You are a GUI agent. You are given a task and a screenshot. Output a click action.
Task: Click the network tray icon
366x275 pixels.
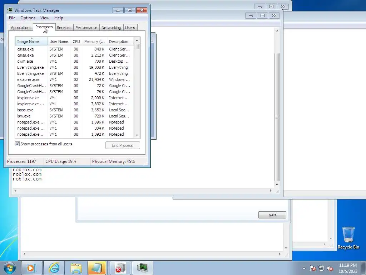point(321,268)
